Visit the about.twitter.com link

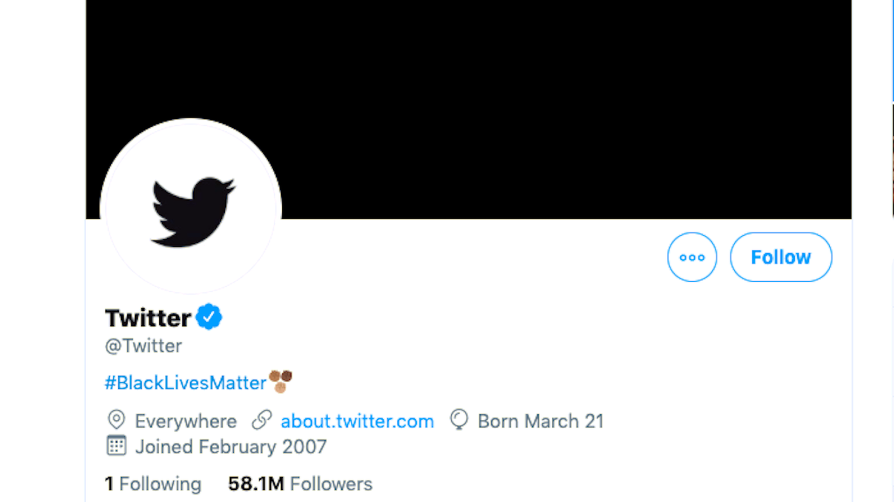[357, 421]
